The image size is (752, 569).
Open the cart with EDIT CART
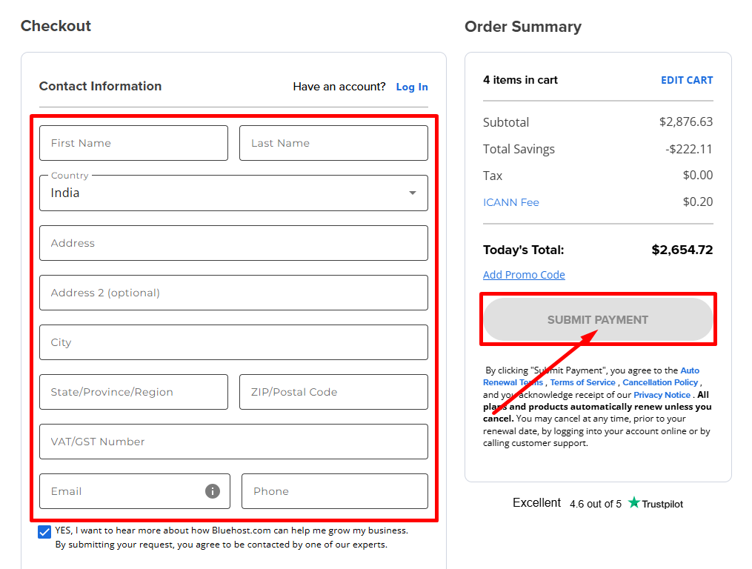click(687, 80)
